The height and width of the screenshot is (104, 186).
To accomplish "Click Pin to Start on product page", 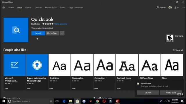I will tap(52, 33).
